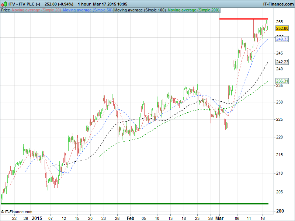Open the IT-Finance.com link at top right
The image size is (295, 221).
click(x=278, y=4)
